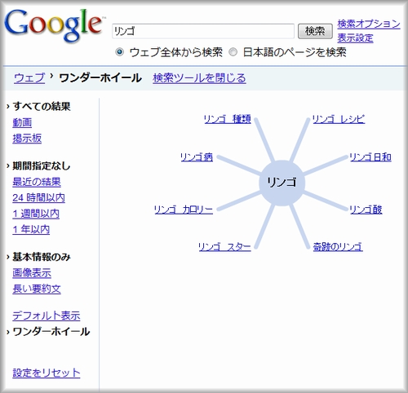Screen dimensions: 408x393
Task: Open 表示設定 preferences link
Action: pos(355,38)
